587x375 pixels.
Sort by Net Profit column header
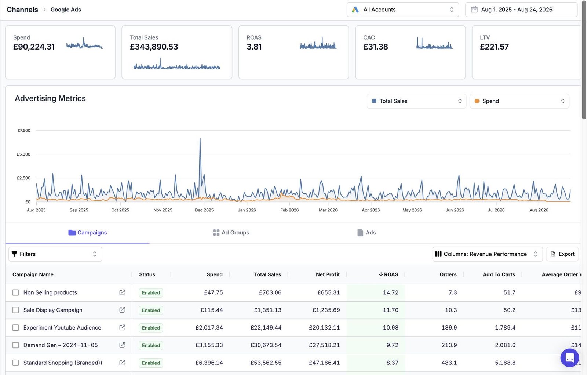[328, 274]
